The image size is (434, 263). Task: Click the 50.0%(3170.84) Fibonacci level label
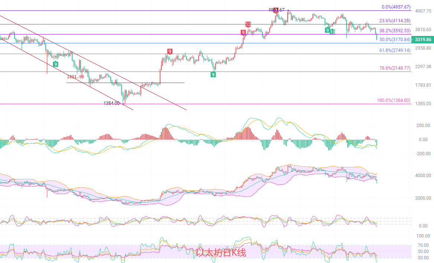[395, 39]
